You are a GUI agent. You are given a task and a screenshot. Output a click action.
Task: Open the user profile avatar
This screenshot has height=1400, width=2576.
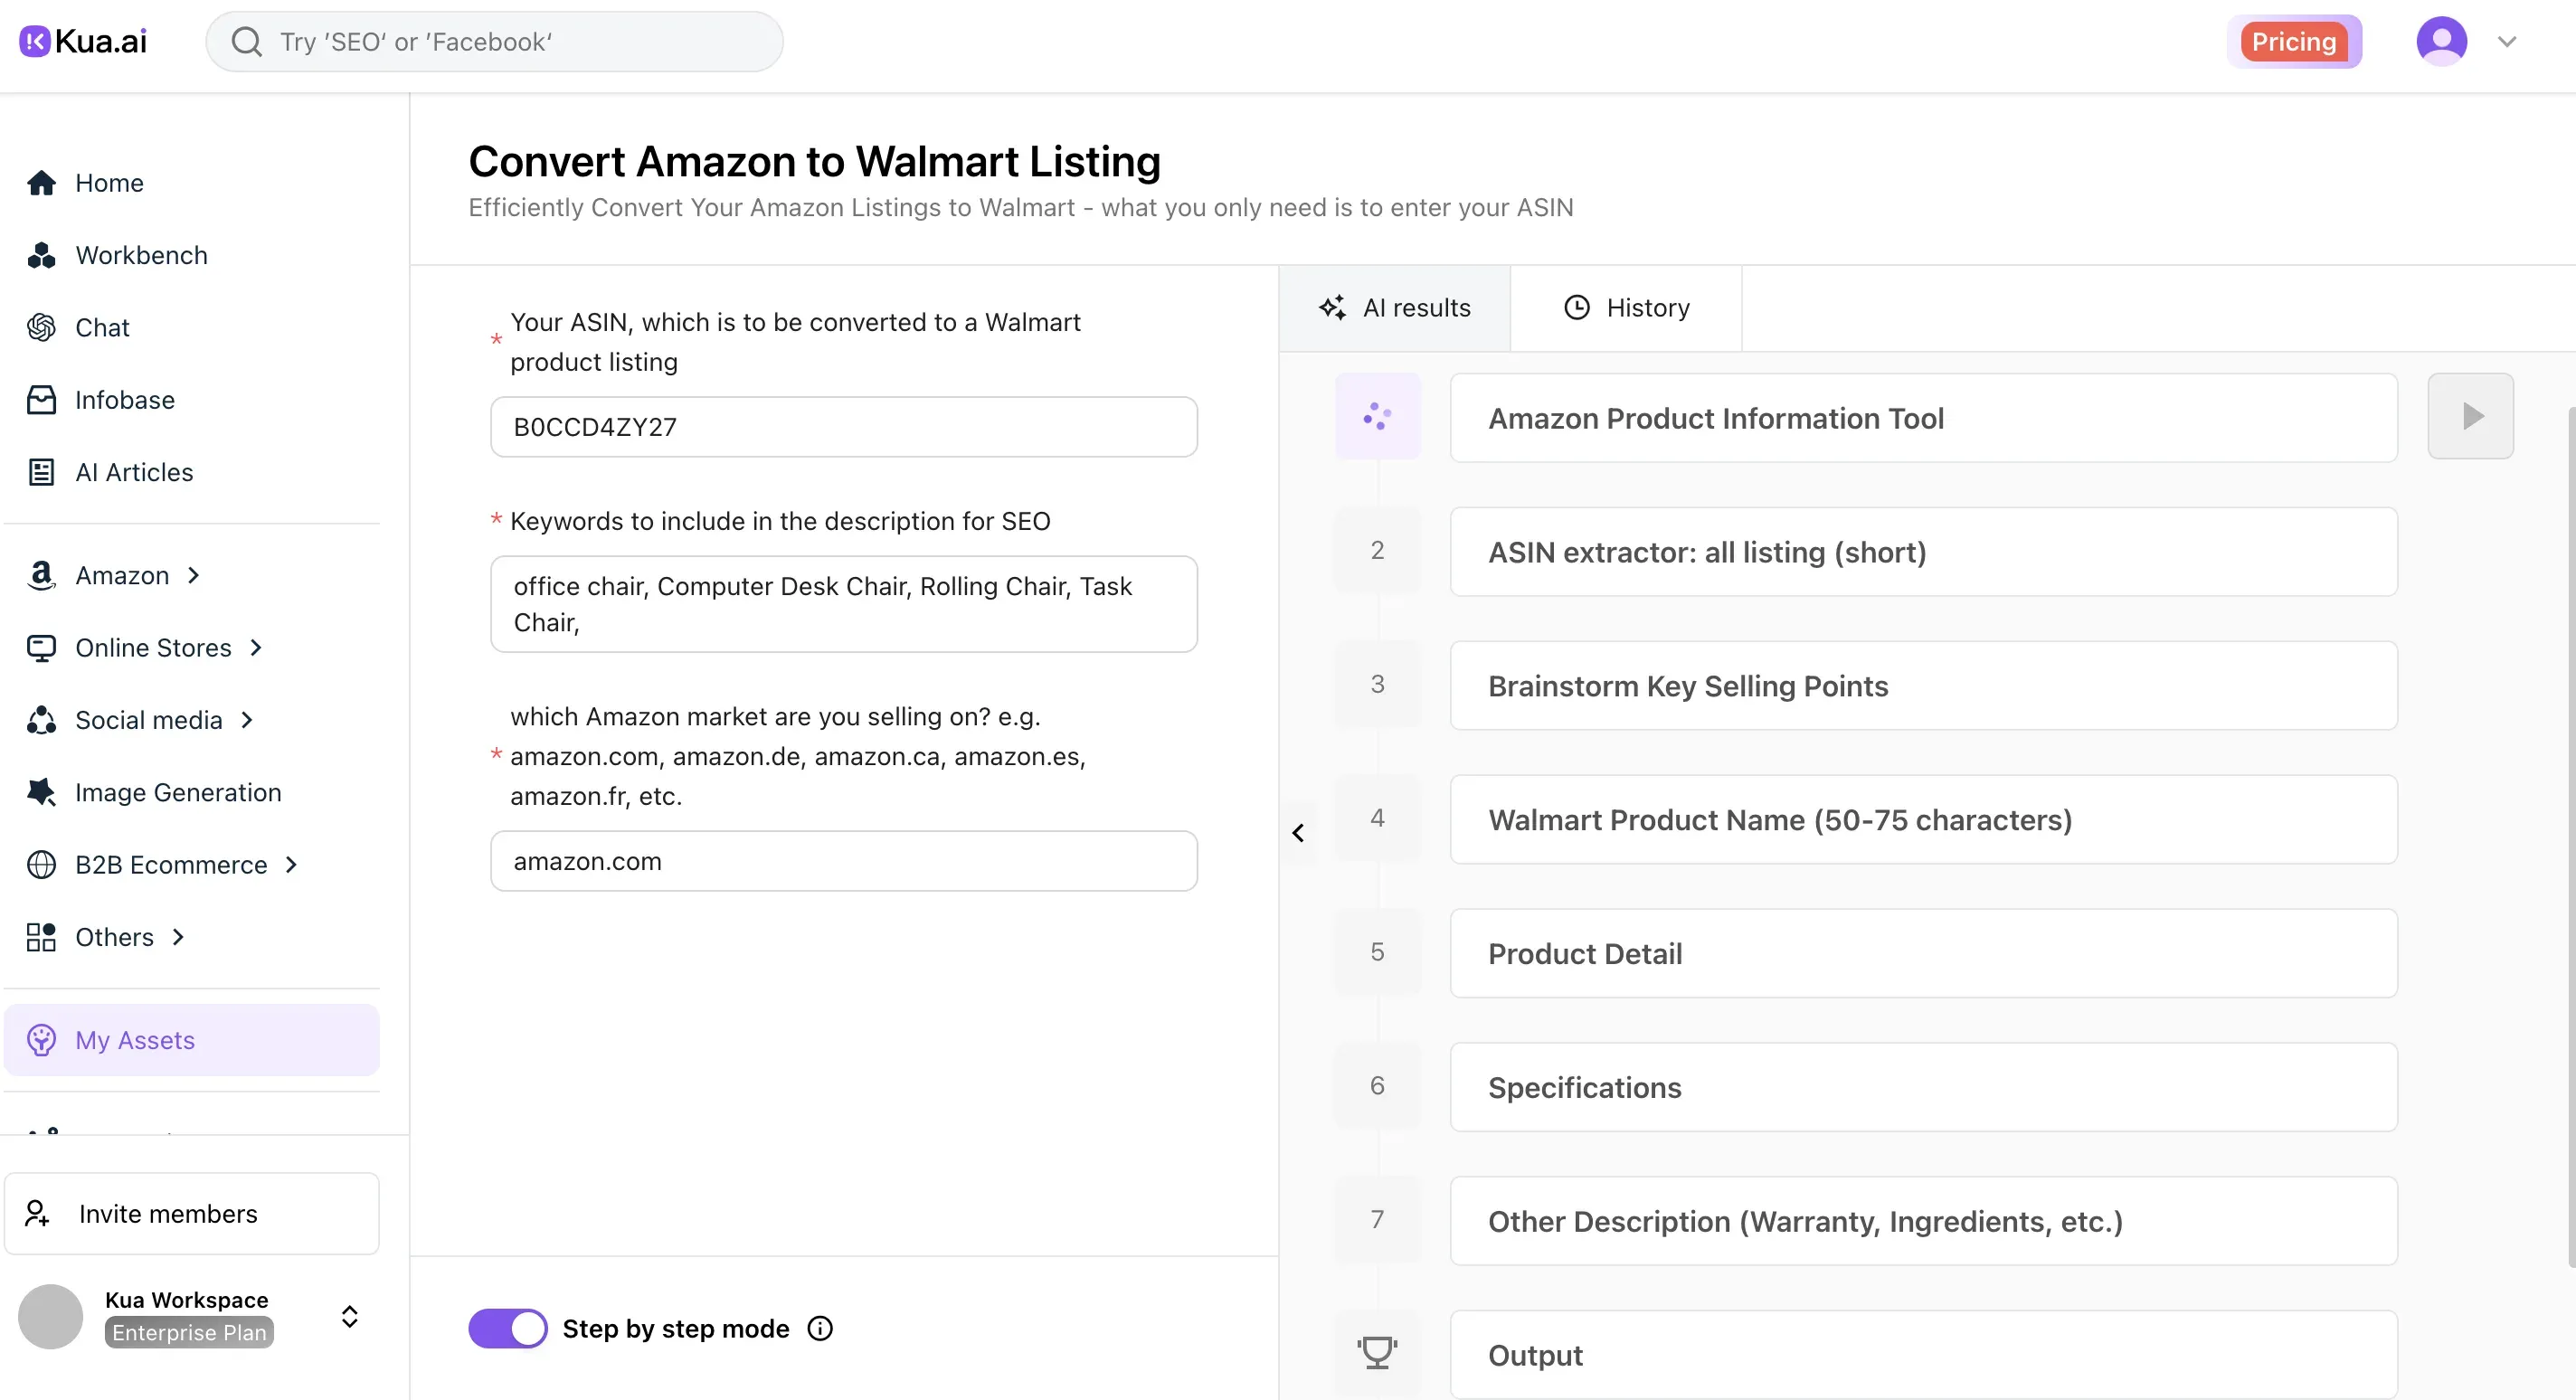[2440, 41]
